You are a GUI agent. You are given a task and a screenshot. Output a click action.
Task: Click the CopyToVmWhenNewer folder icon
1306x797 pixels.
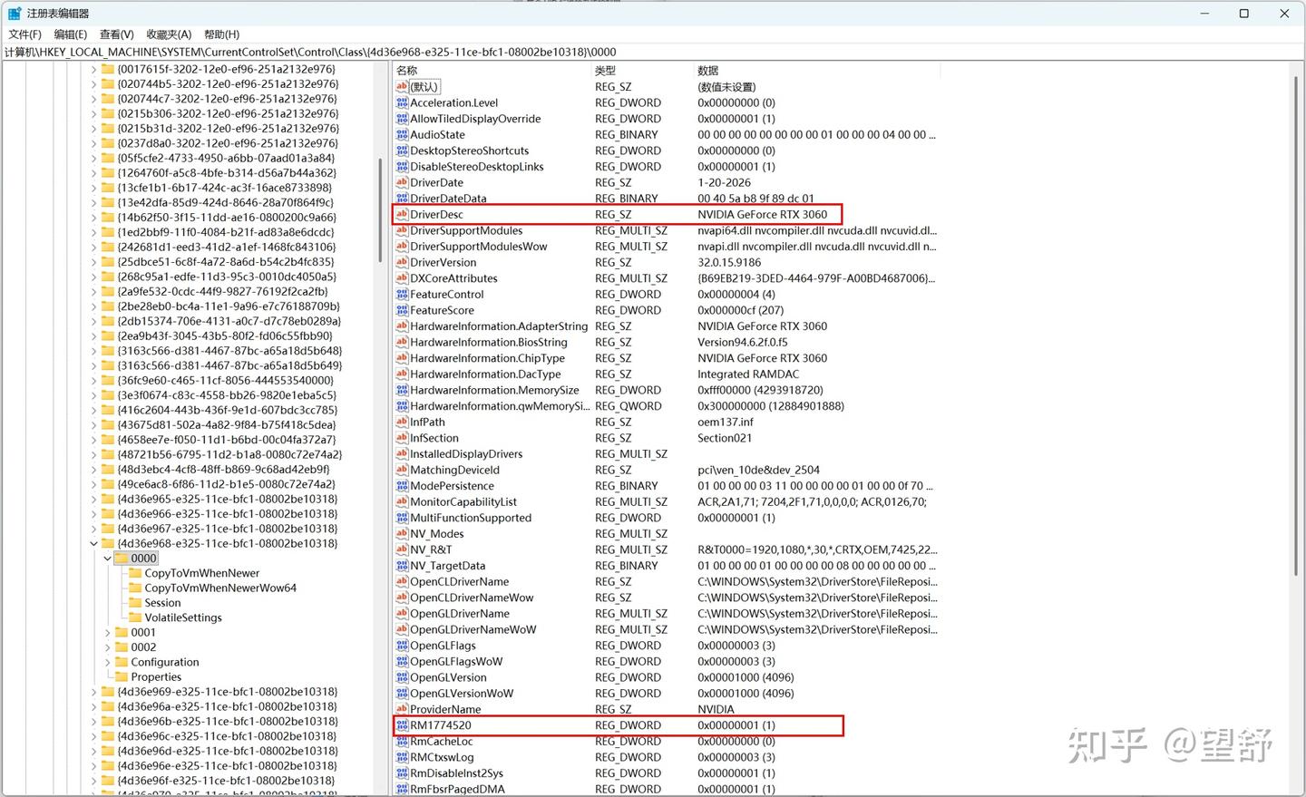(136, 573)
